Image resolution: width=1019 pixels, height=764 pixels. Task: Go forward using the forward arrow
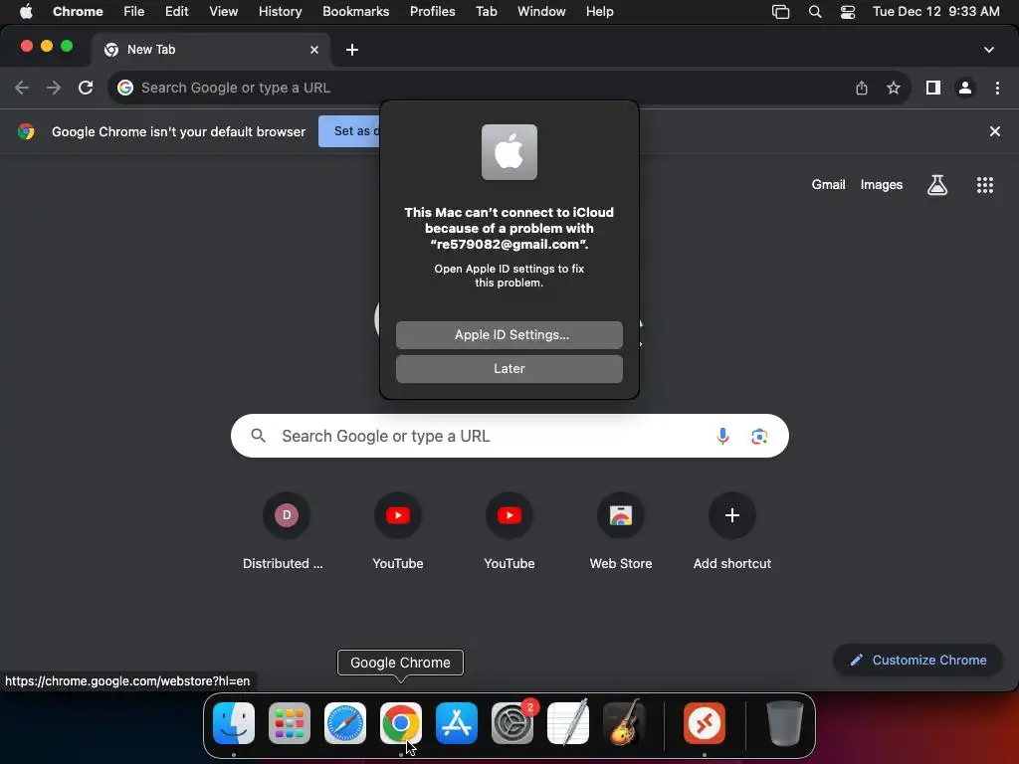(x=54, y=88)
